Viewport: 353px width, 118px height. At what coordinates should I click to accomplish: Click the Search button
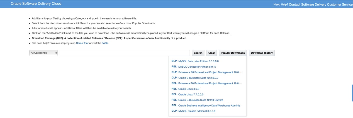[x=198, y=53]
